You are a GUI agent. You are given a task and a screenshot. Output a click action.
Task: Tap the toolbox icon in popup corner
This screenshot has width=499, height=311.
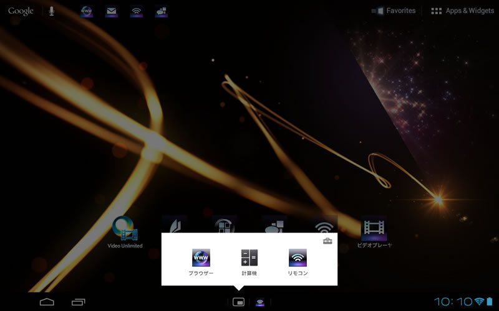tap(327, 241)
